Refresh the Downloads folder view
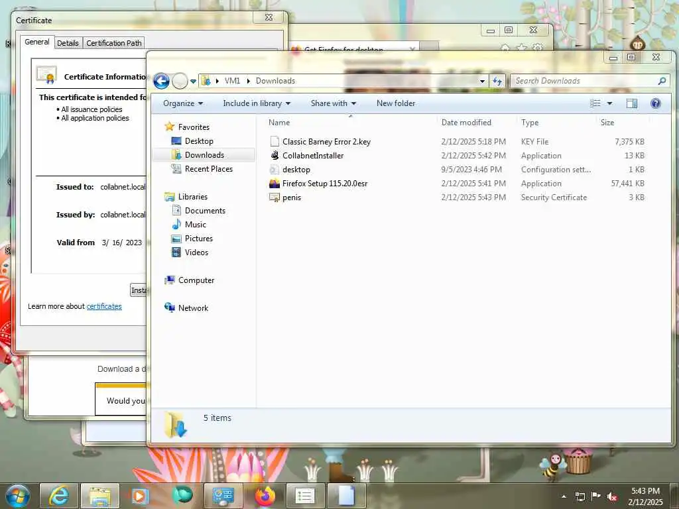Screen dimensions: 679x509 point(497,81)
